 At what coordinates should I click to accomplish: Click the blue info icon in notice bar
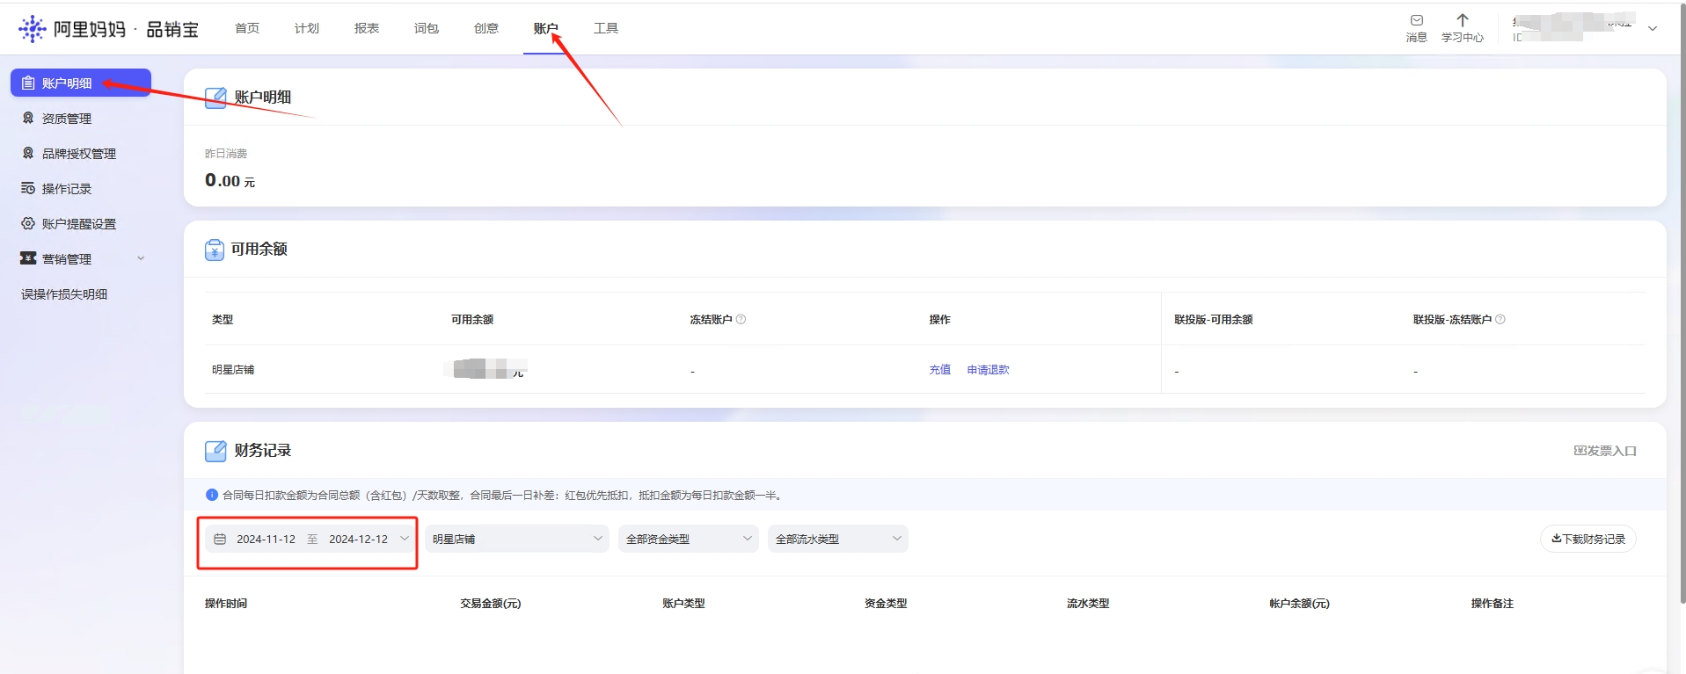tap(211, 495)
